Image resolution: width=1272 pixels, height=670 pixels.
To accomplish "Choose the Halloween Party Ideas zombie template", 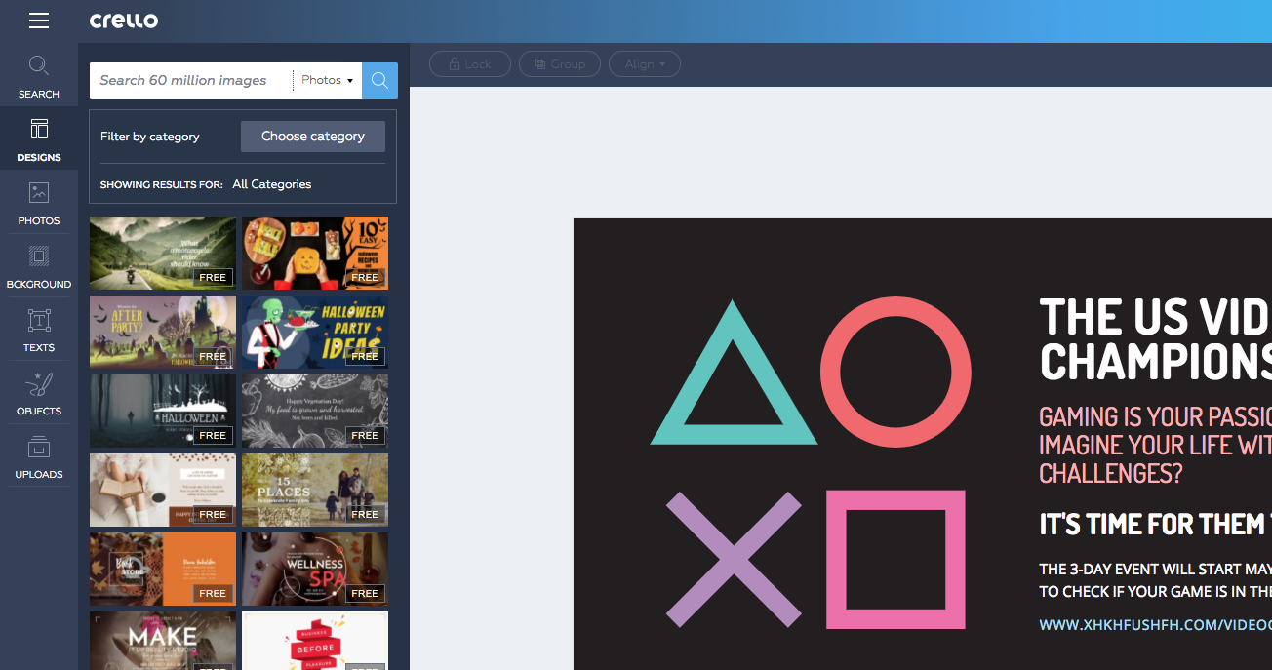I will 315,332.
